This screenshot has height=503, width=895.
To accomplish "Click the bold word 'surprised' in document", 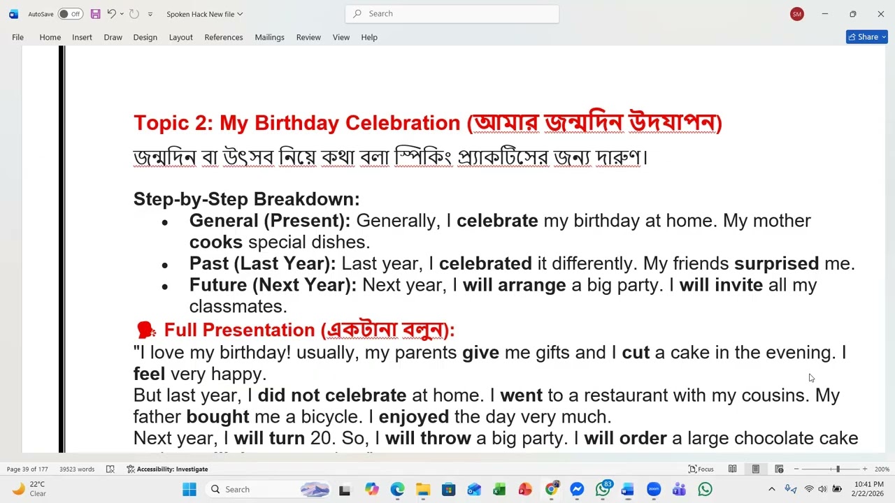I will (x=776, y=263).
